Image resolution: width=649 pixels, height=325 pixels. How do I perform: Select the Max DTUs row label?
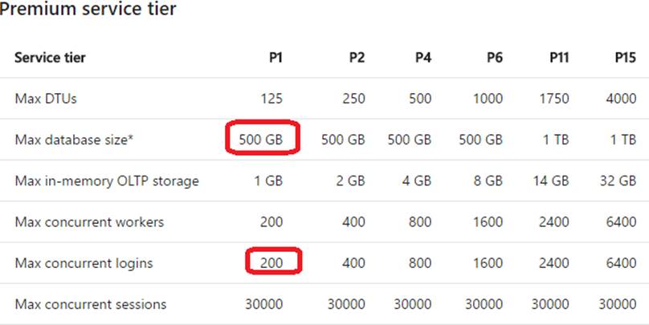click(46, 99)
